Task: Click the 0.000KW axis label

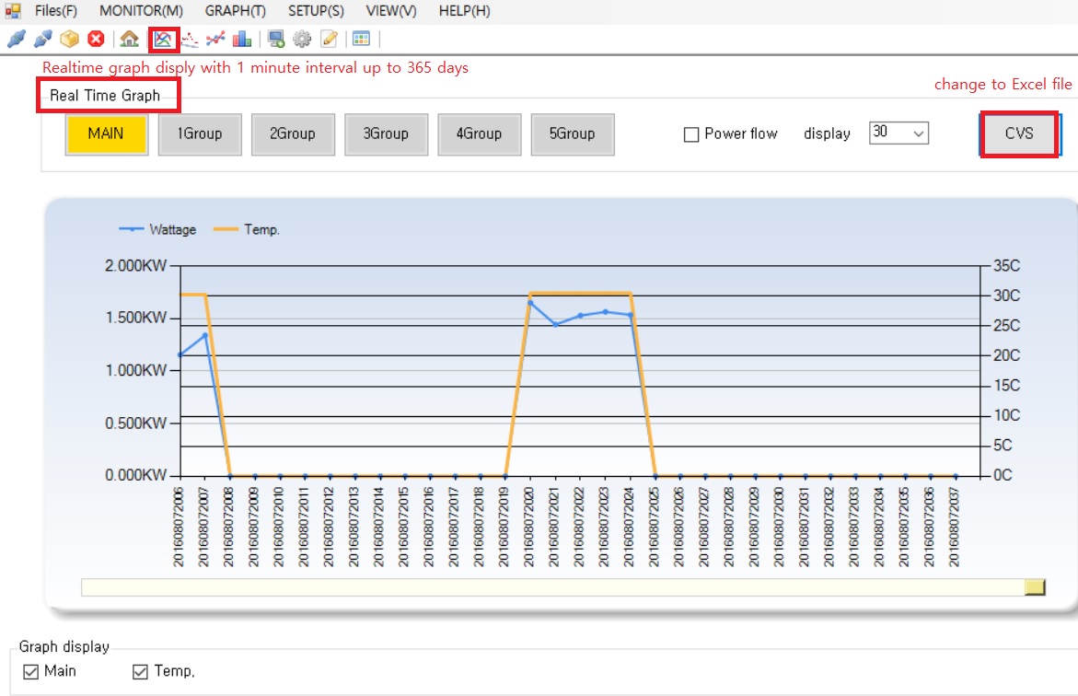Action: [135, 475]
